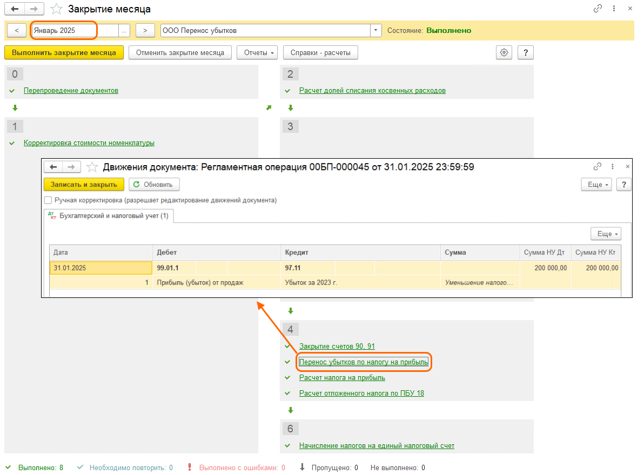This screenshot has height=475, width=644.
Task: Star the Движения документа window as favorite
Action: click(92, 167)
